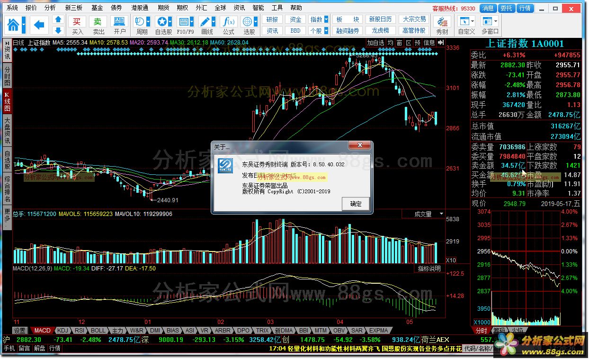The image size is (589, 359).
Task: Click the 大宗交易 toolbar button
Action: coord(414,19)
